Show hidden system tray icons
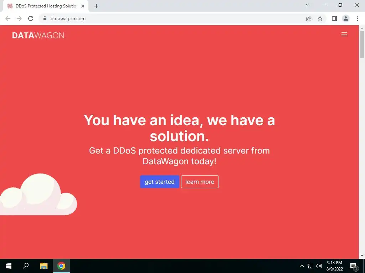Viewport: 365px width, 273px height. (x=302, y=266)
